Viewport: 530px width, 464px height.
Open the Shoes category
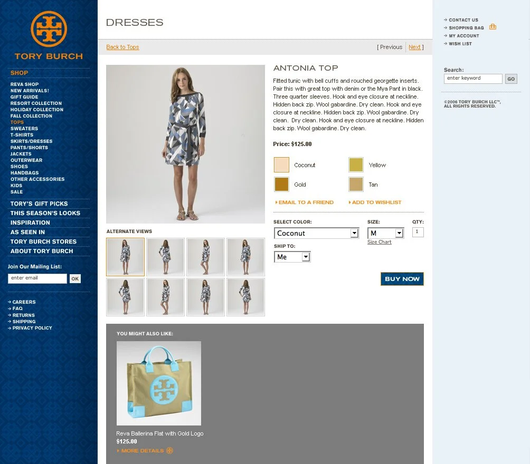19,167
